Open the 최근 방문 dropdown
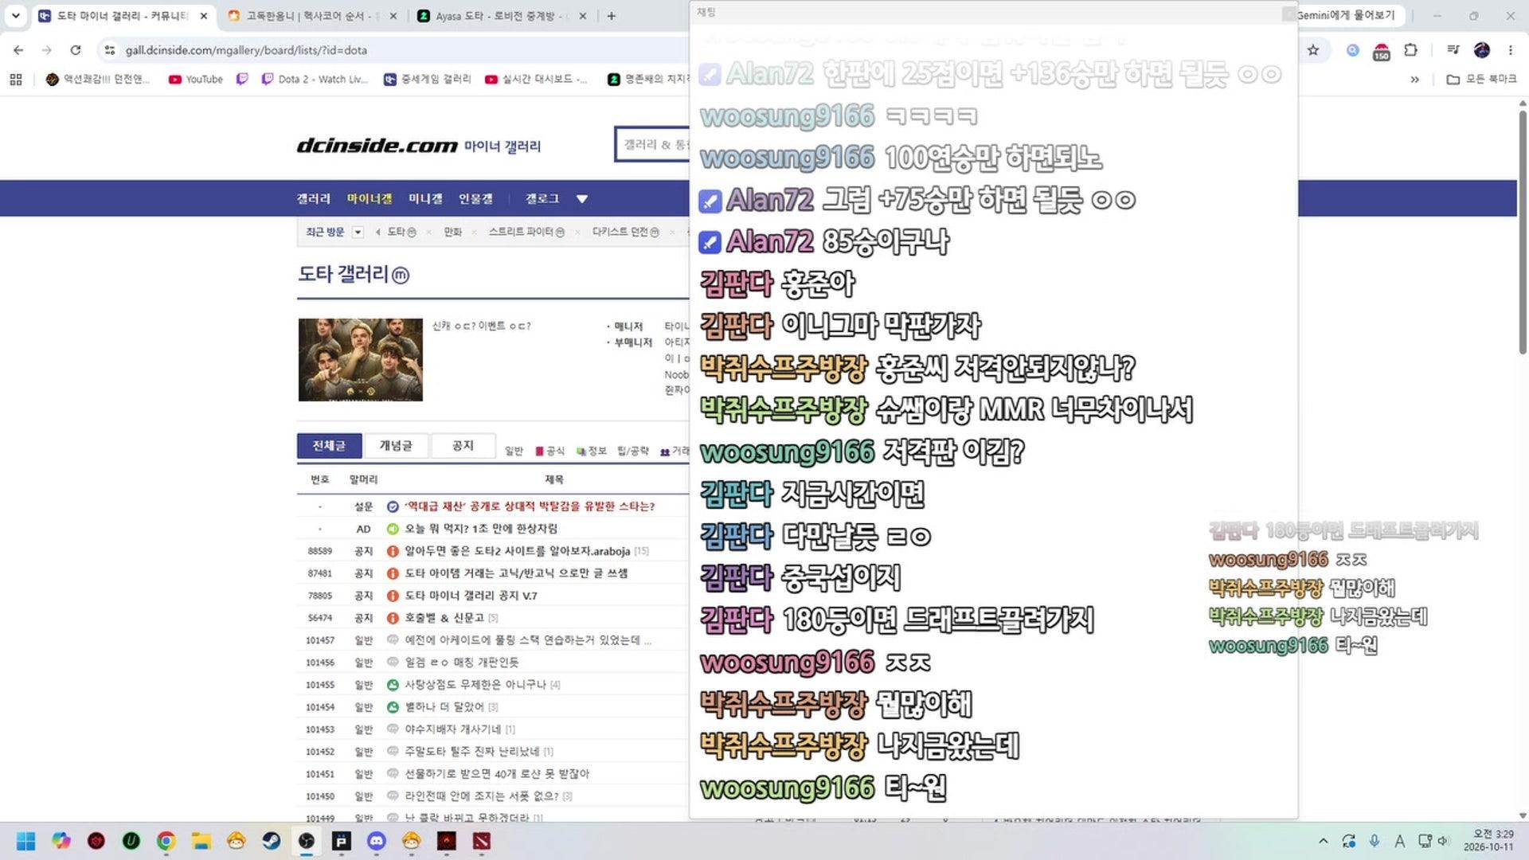Screen dimensions: 1529x860 [x=358, y=232]
